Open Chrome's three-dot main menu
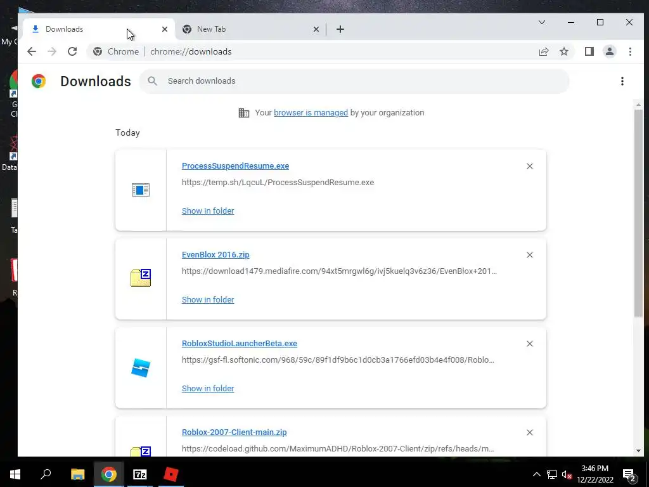This screenshot has height=487, width=649. [x=630, y=51]
